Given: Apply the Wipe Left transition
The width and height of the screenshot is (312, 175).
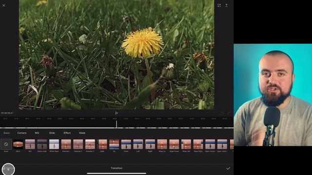Looking at the screenshot, I should 186,144.
